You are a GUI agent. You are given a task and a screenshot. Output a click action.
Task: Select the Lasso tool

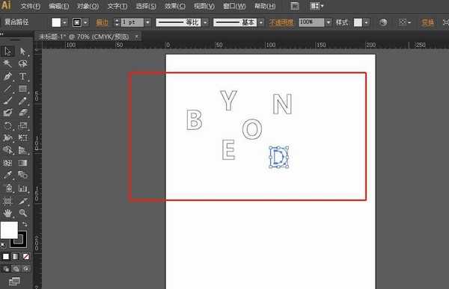coord(22,63)
